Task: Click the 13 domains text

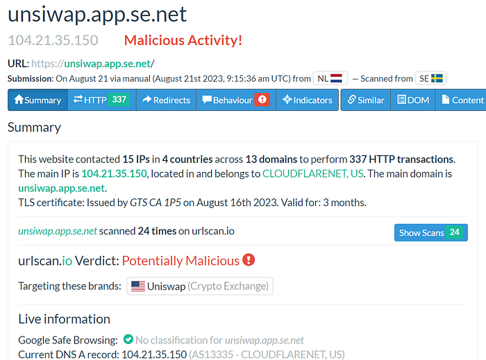Action: coord(271,159)
